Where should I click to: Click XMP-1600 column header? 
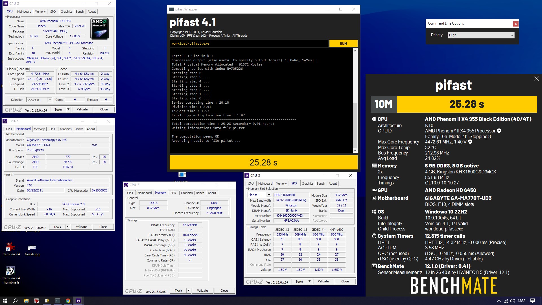(336, 230)
